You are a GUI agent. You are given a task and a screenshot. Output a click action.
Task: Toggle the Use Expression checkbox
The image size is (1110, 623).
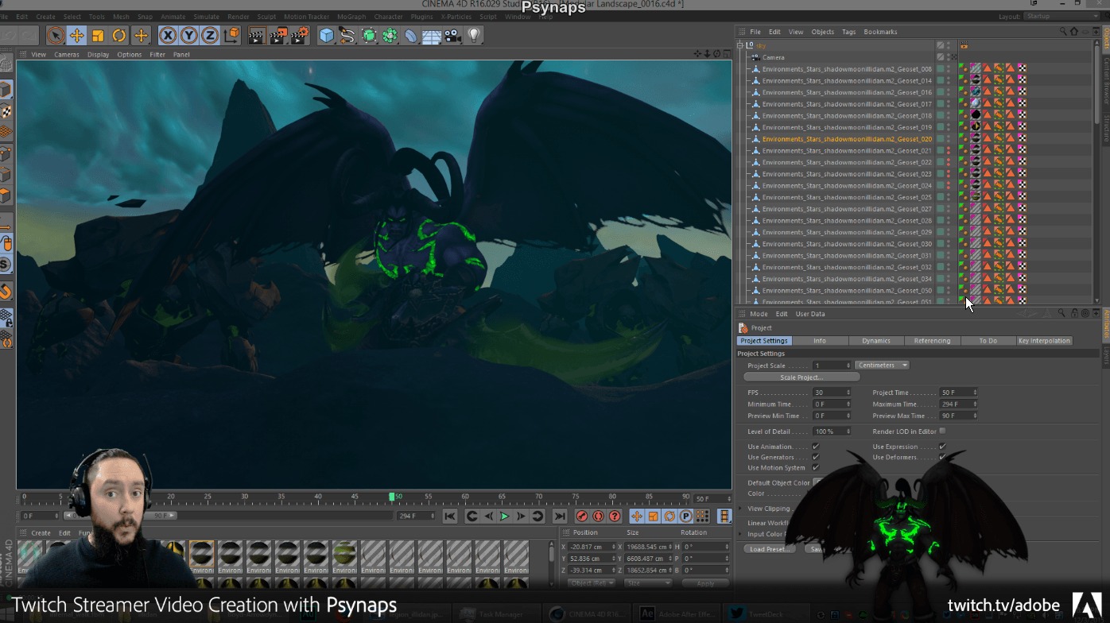(x=942, y=447)
